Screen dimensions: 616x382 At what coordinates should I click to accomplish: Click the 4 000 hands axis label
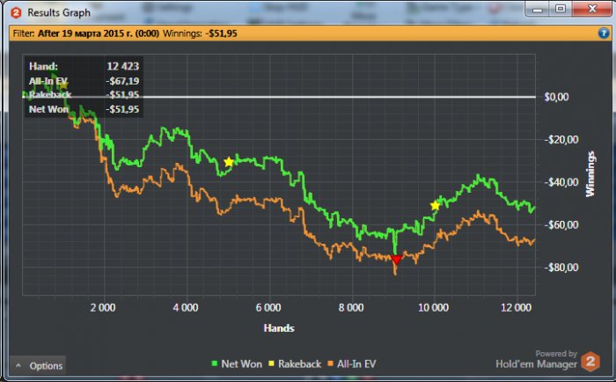(186, 307)
